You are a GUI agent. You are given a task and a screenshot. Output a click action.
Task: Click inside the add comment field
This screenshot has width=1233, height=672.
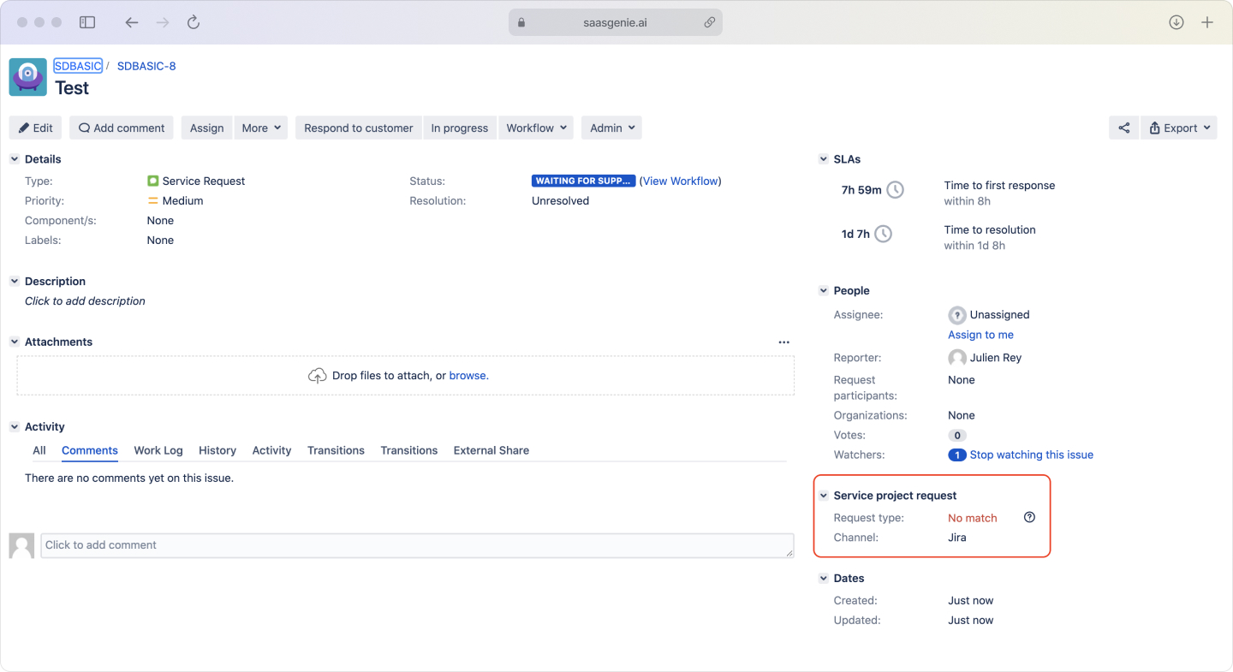[x=417, y=545]
